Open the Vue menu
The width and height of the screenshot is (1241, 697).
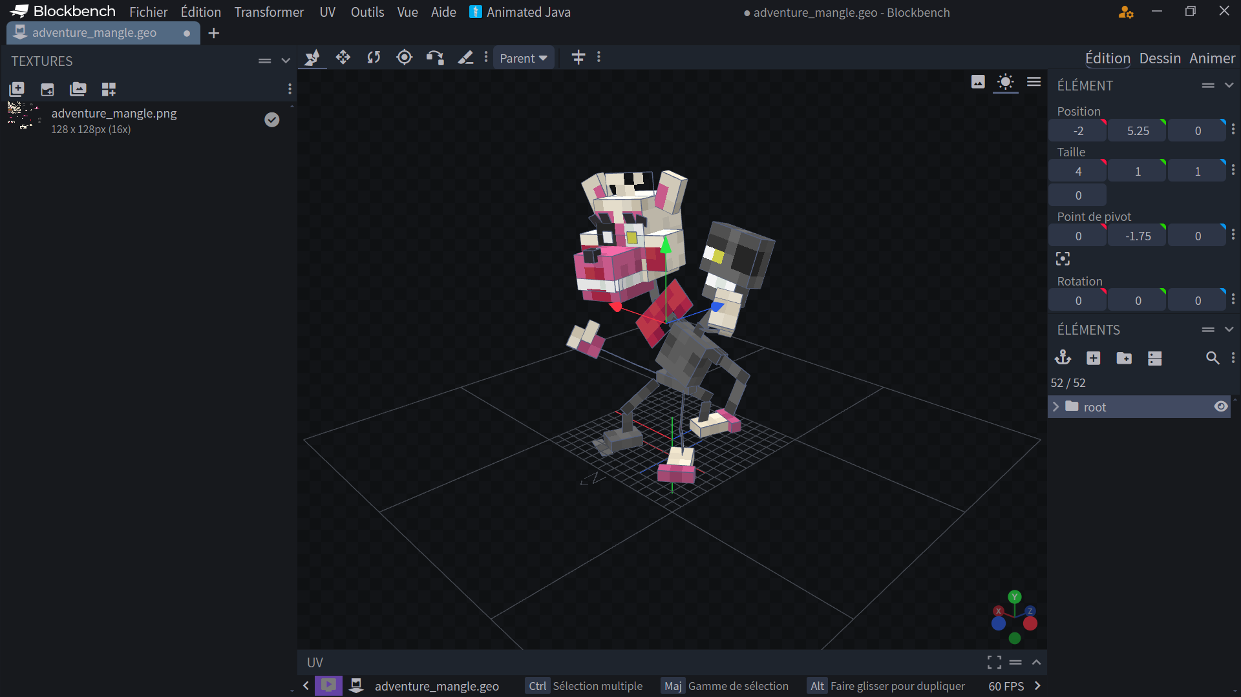pyautogui.click(x=407, y=12)
